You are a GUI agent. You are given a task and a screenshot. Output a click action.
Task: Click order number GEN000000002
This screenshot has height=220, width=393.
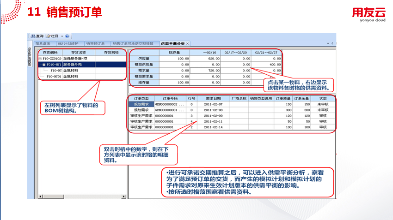click(x=166, y=104)
